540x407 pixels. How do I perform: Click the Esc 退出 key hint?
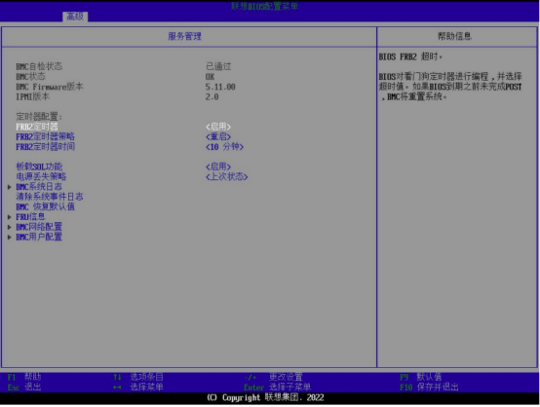click(x=24, y=388)
